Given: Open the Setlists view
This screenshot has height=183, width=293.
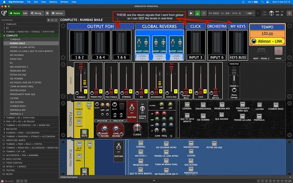Looking at the screenshot, I should click(x=58, y=13).
